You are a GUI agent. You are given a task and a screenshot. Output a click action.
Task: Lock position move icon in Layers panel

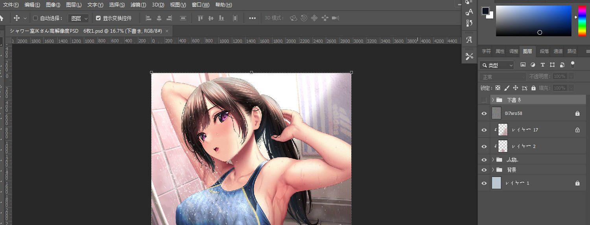coord(516,88)
